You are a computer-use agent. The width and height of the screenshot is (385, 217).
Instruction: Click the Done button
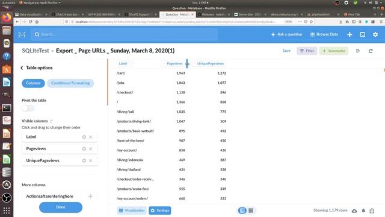point(61,207)
